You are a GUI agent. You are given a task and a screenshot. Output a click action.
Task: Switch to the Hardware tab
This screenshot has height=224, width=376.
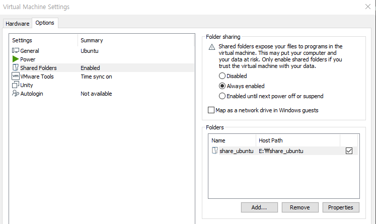18,24
